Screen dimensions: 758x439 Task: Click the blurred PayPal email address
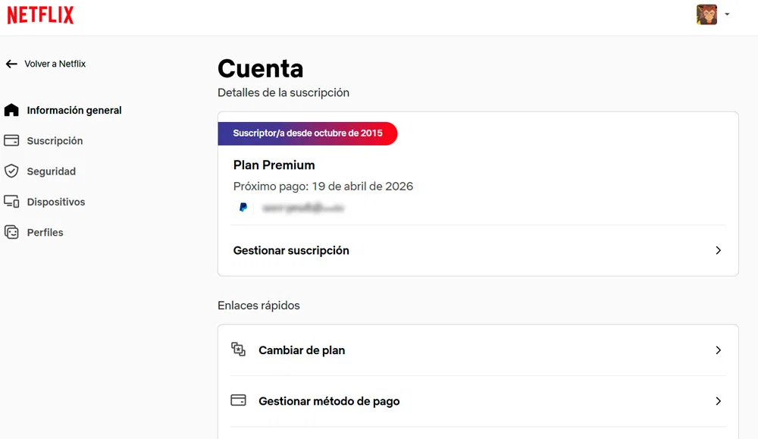303,209
